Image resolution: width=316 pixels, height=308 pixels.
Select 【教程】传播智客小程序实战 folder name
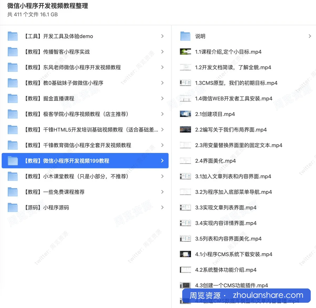coord(57,52)
